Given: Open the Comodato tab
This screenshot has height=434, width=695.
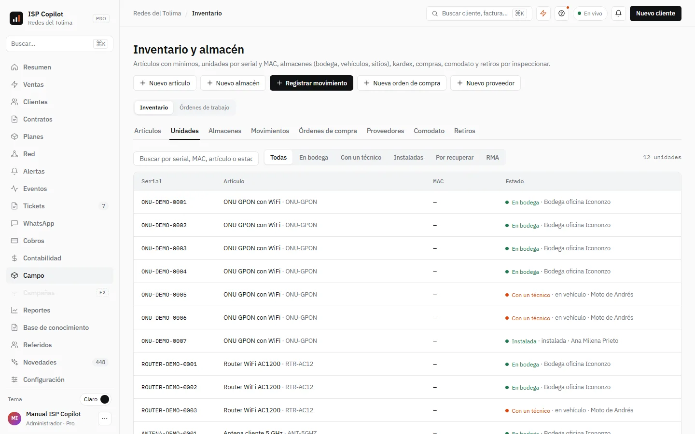Looking at the screenshot, I should (429, 131).
